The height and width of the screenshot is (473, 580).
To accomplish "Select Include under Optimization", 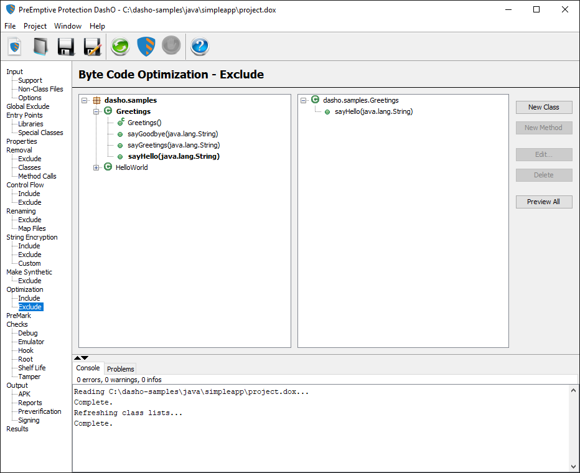I will pyautogui.click(x=29, y=298).
